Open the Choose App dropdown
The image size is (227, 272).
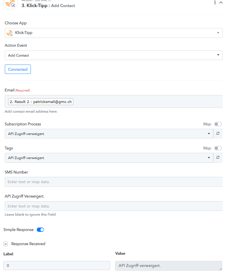point(114,33)
